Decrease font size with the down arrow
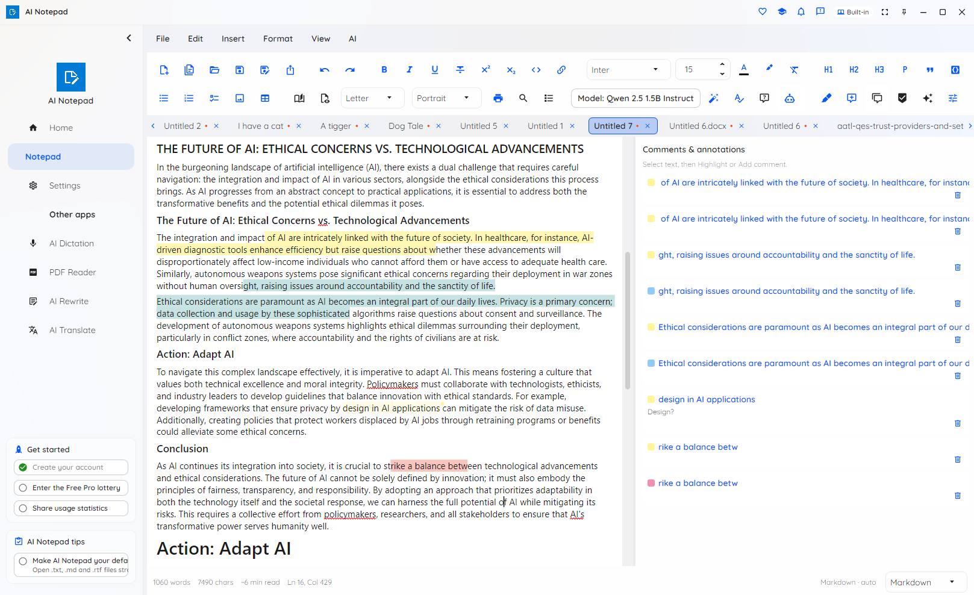Image resolution: width=974 pixels, height=595 pixels. pyautogui.click(x=722, y=75)
